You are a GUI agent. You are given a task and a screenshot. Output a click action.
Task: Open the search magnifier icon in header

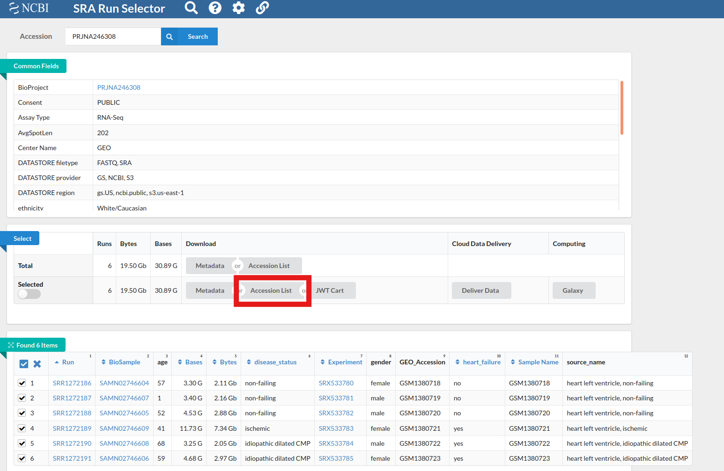coord(191,8)
